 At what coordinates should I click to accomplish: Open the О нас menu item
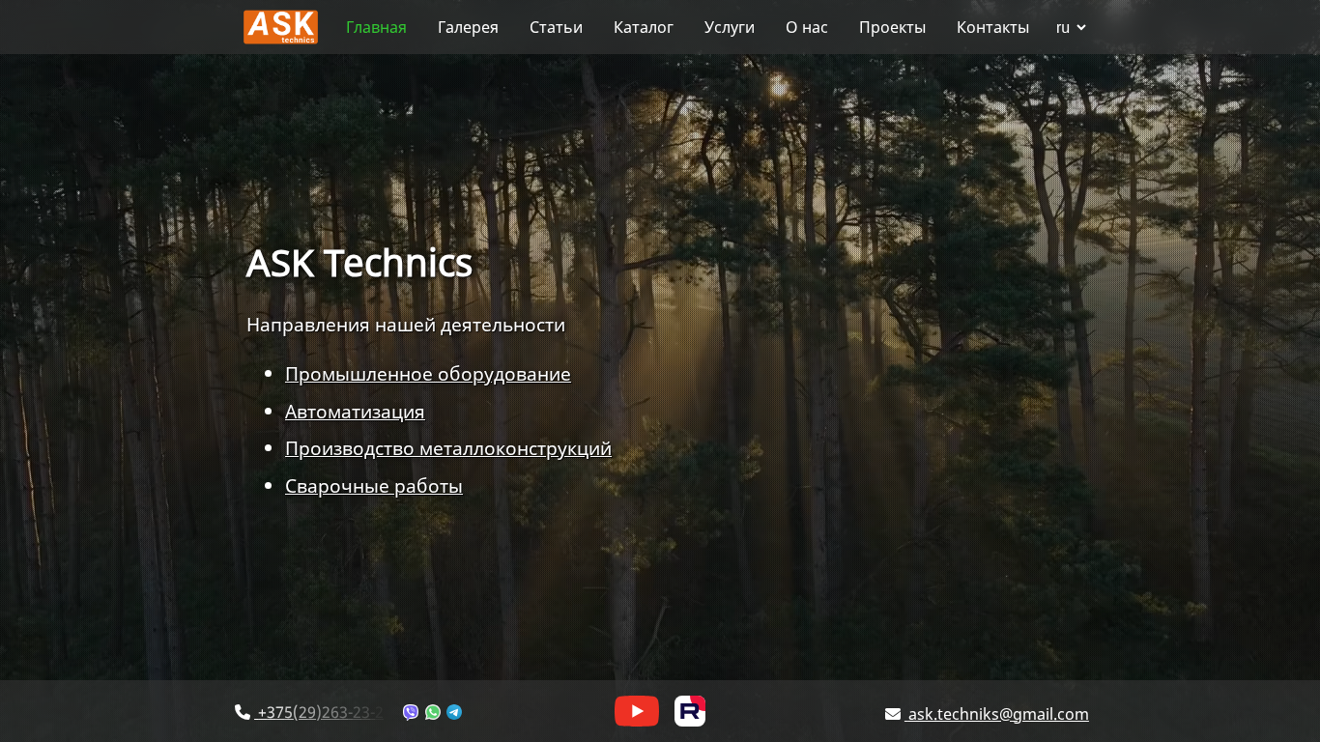tap(807, 27)
